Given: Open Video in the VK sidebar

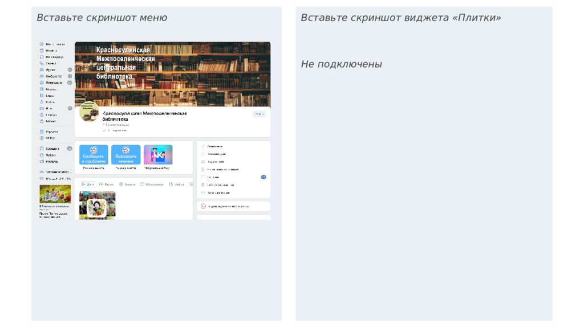Looking at the screenshot, I should click(x=47, y=96).
